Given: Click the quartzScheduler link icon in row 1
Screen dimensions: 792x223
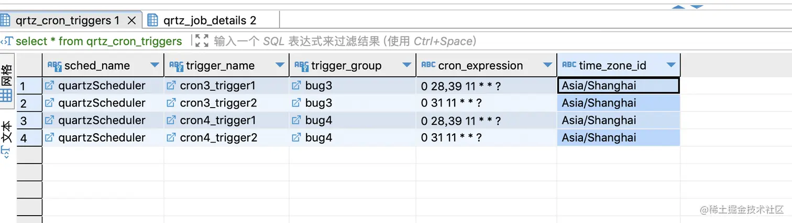Looking at the screenshot, I should pyautogui.click(x=49, y=86).
